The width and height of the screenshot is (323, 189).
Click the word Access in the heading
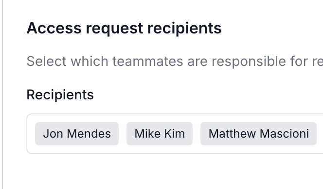coord(54,28)
